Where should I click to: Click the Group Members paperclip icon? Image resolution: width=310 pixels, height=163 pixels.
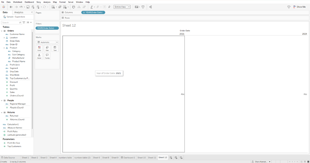coord(98,7)
